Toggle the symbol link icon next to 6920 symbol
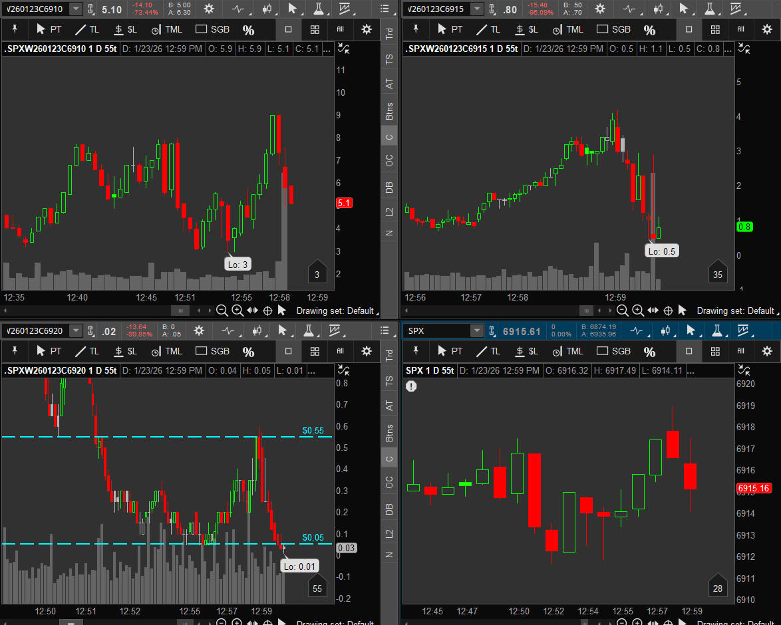The height and width of the screenshot is (625, 781). coord(90,331)
